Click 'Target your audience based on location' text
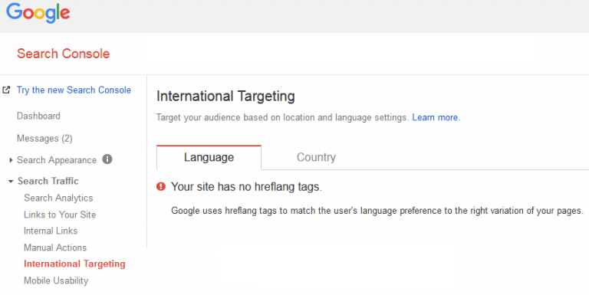This screenshot has height=295, width=589. coord(282,117)
